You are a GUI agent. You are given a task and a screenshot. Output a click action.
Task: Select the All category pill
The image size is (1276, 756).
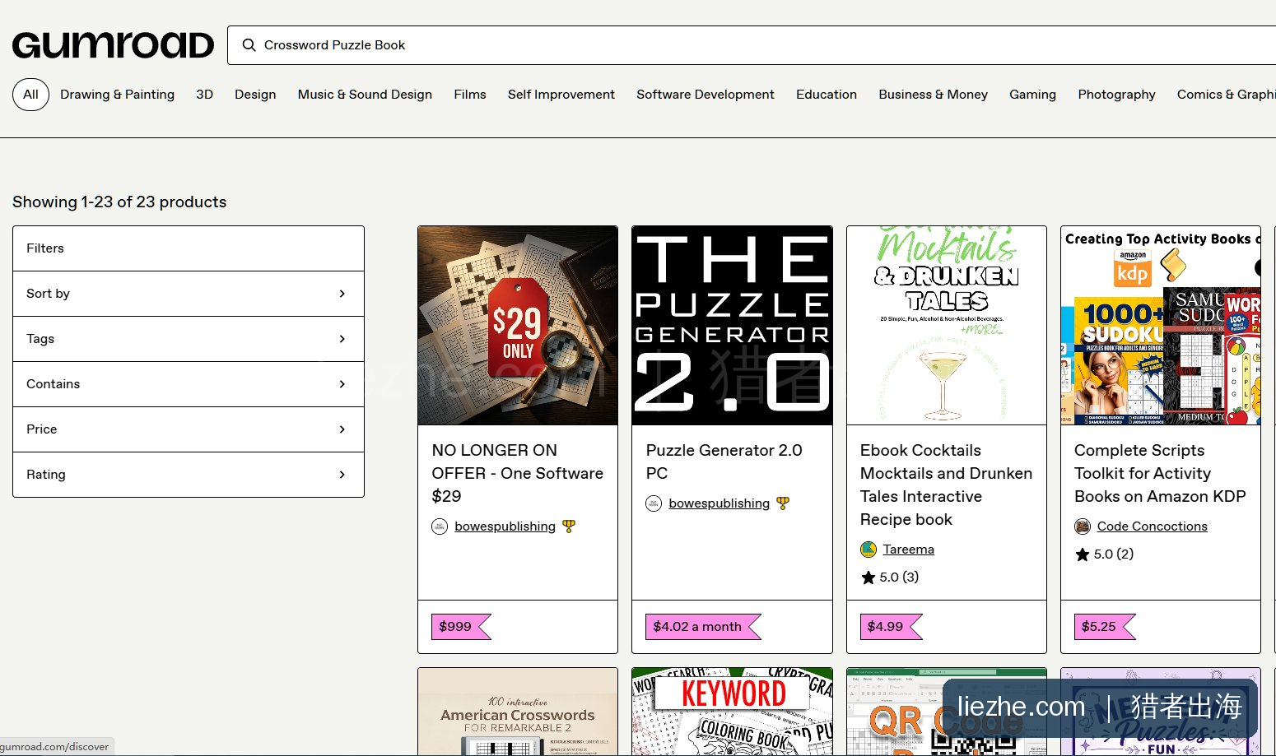pyautogui.click(x=30, y=94)
